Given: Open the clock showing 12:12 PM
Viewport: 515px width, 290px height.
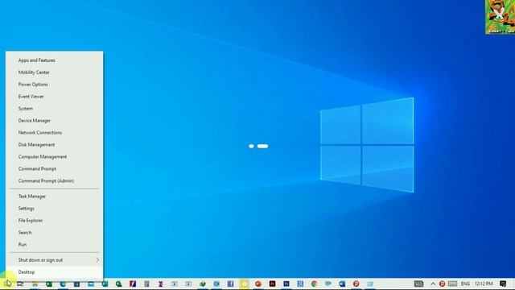Looking at the screenshot, I should pyautogui.click(x=484, y=284).
